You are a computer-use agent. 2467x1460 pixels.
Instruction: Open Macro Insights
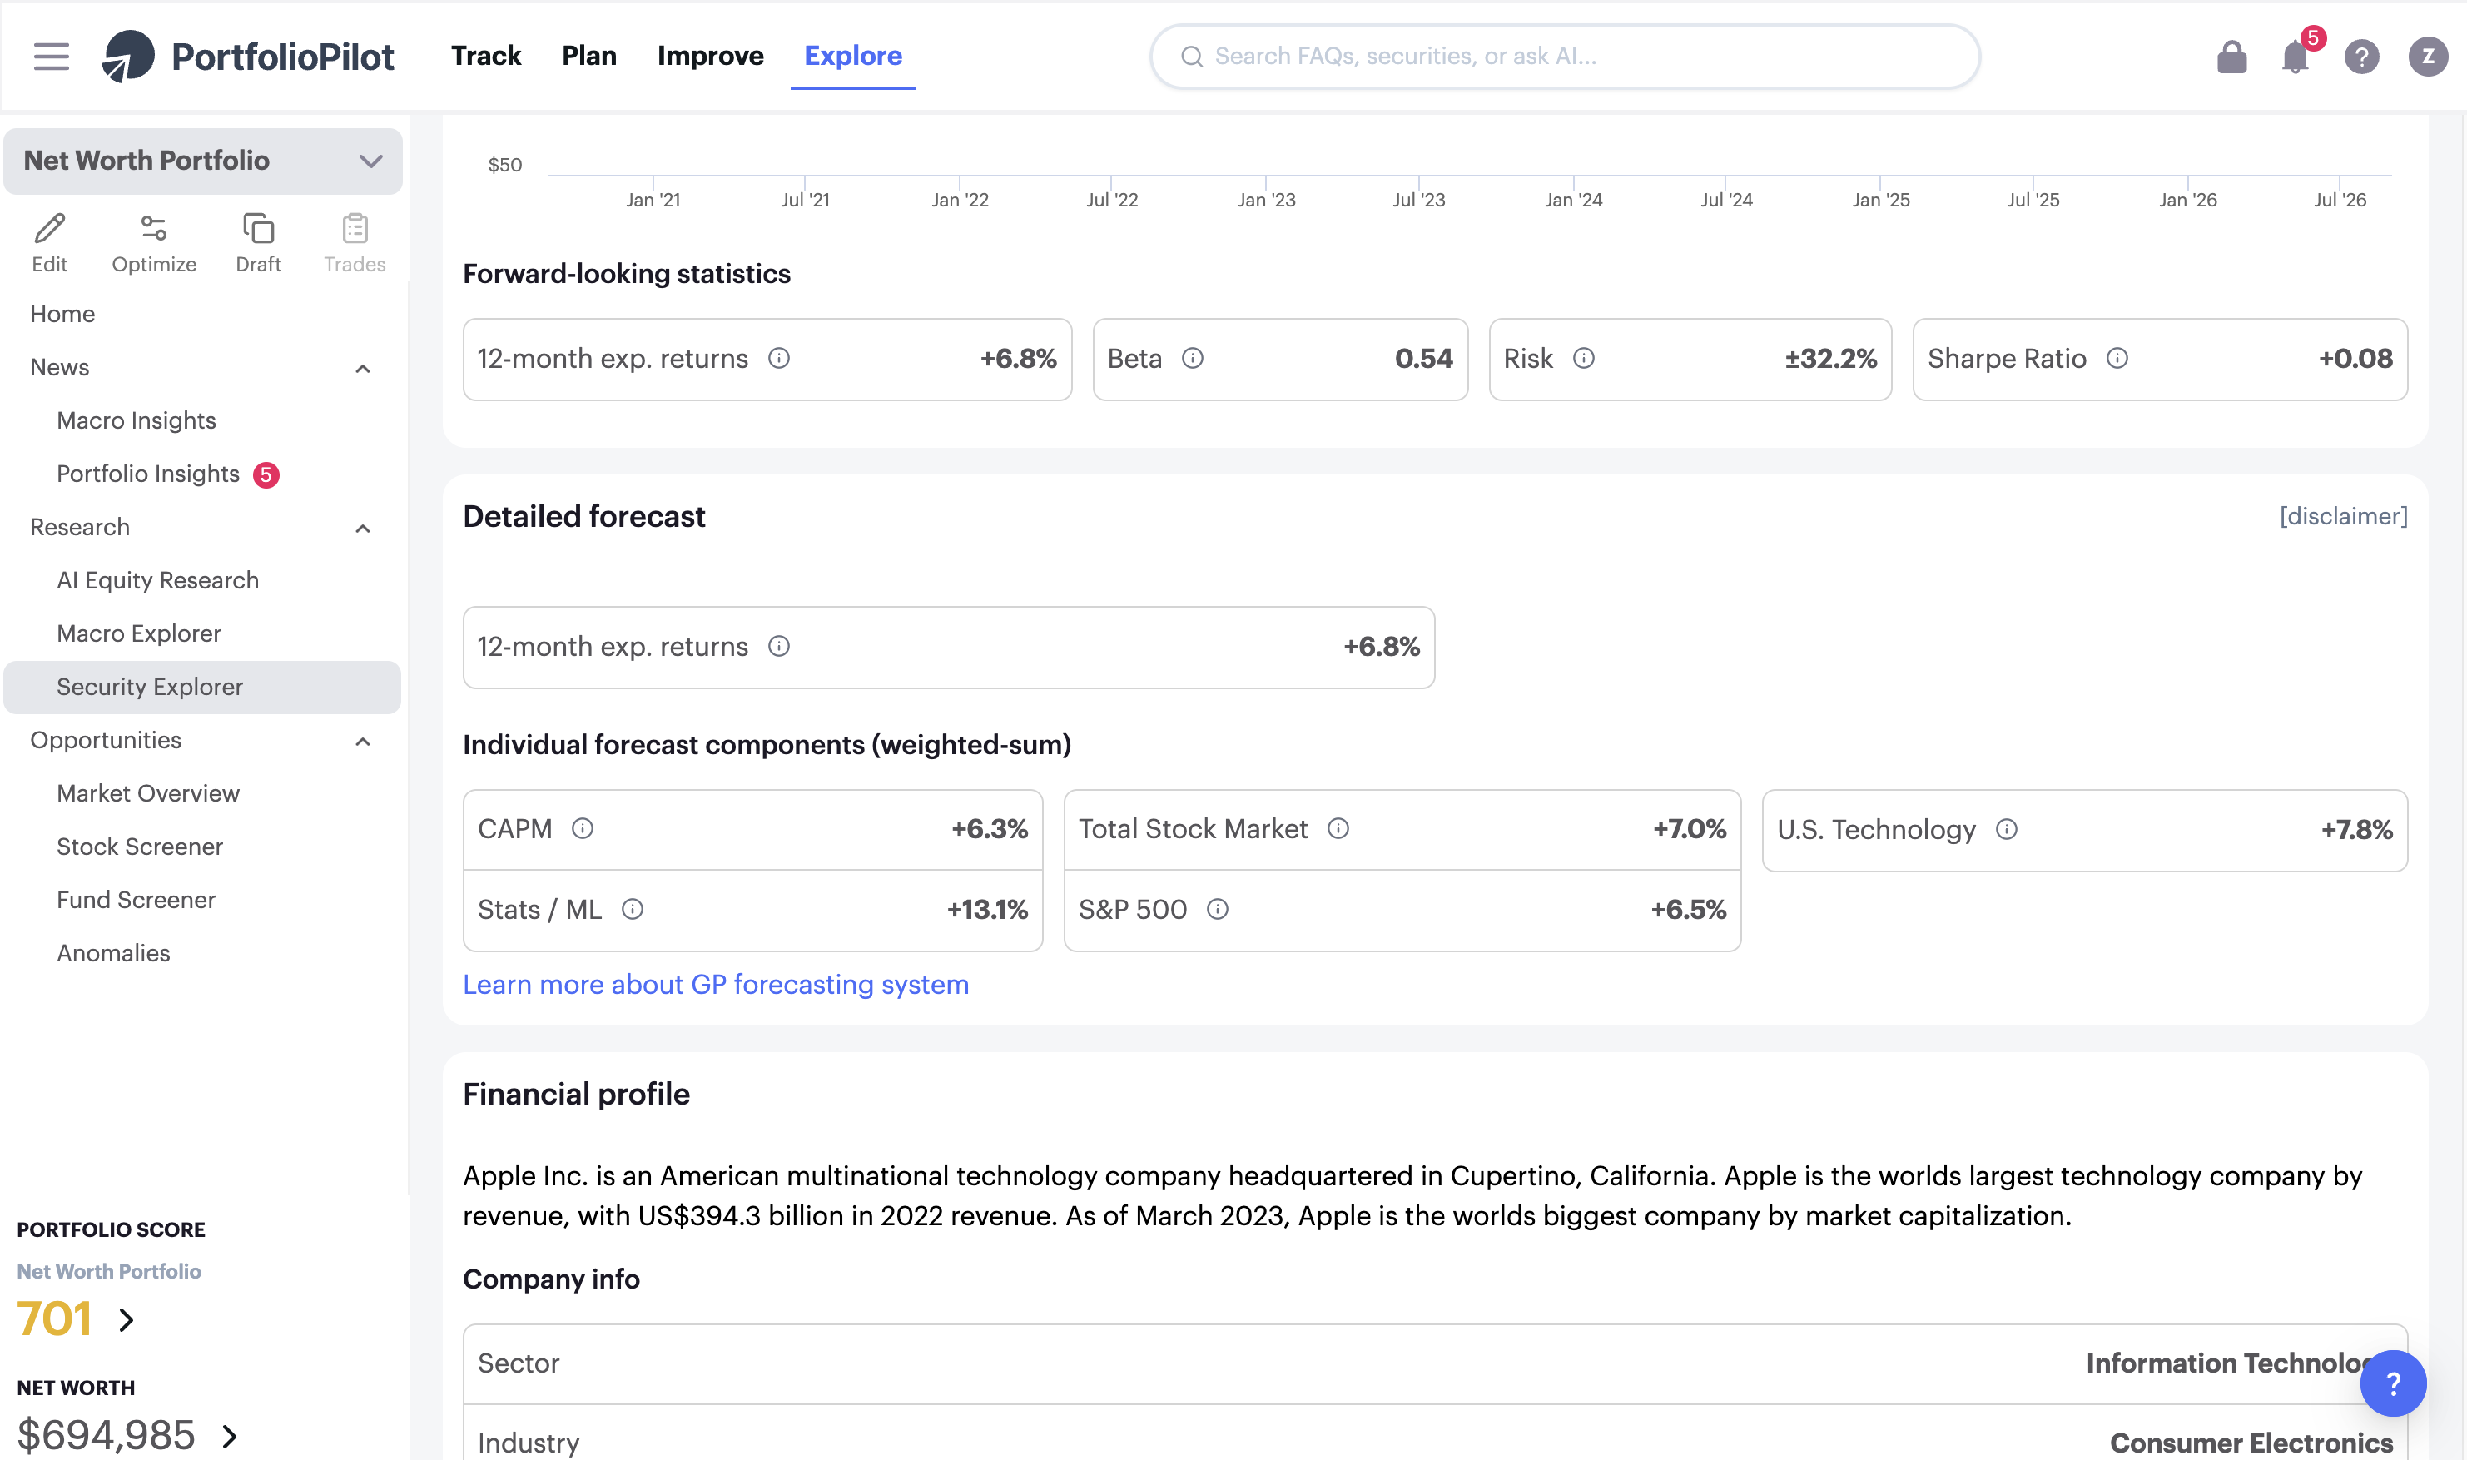pyautogui.click(x=137, y=420)
